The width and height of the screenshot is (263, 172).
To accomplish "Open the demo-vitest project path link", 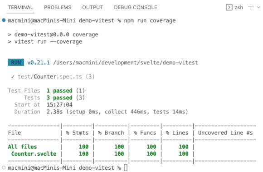I will point(126,63).
